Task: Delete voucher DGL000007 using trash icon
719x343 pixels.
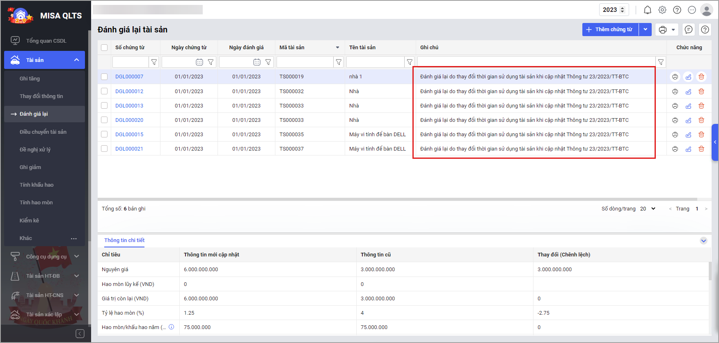Action: (701, 77)
